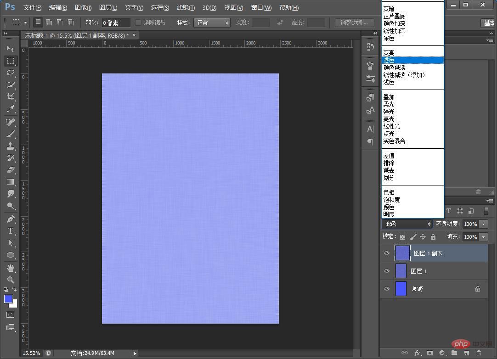Click the 调整边缘 button
The height and width of the screenshot is (359, 497).
(x=354, y=22)
